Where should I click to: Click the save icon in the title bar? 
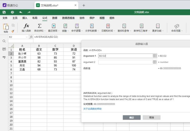[x=4, y=12]
